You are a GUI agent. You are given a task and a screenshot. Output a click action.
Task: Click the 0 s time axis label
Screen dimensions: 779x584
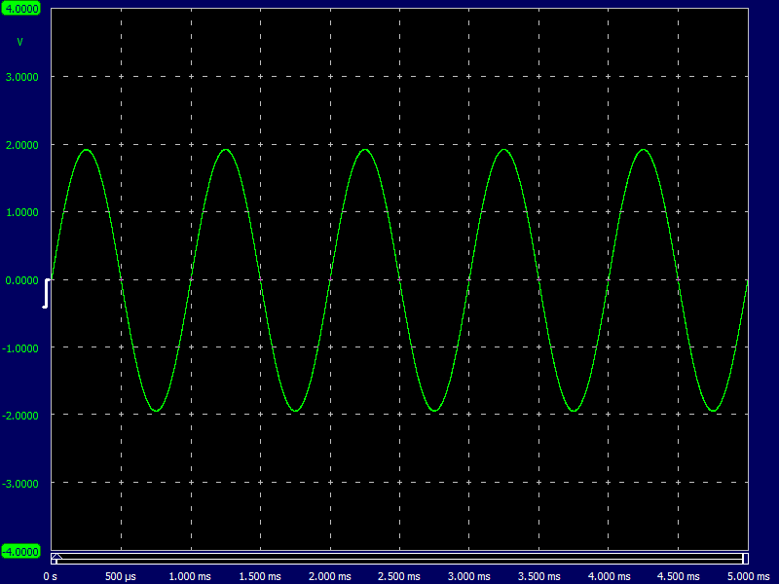pyautogui.click(x=51, y=576)
